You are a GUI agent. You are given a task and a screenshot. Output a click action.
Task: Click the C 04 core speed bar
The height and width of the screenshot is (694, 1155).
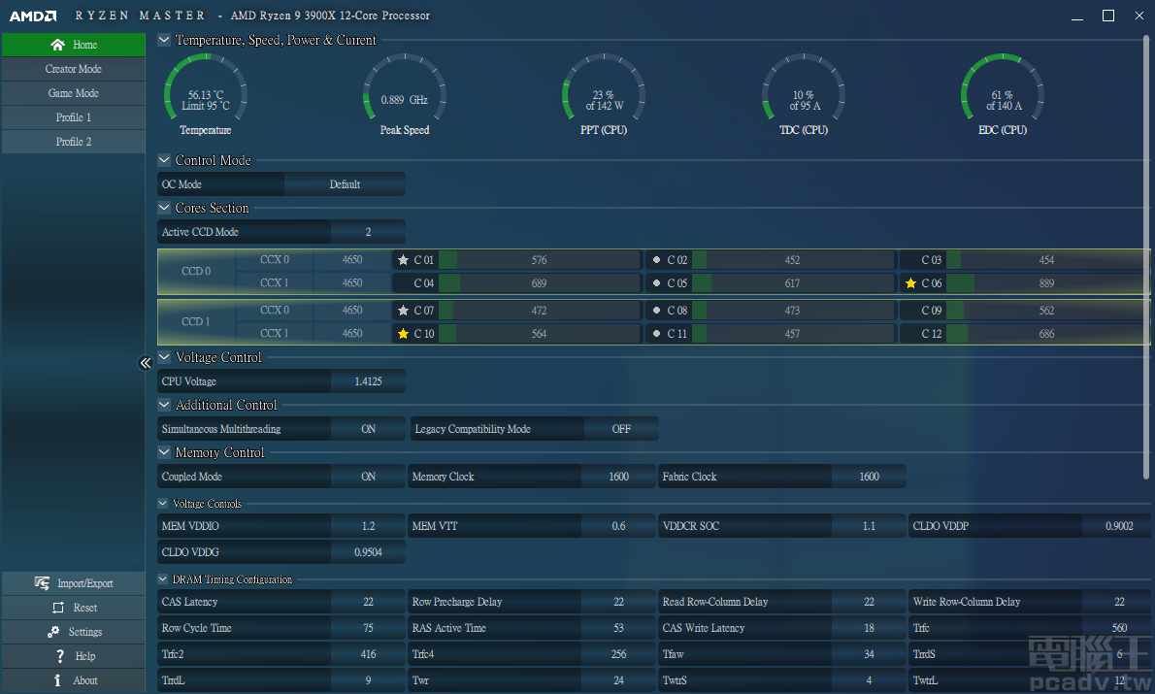(x=539, y=283)
